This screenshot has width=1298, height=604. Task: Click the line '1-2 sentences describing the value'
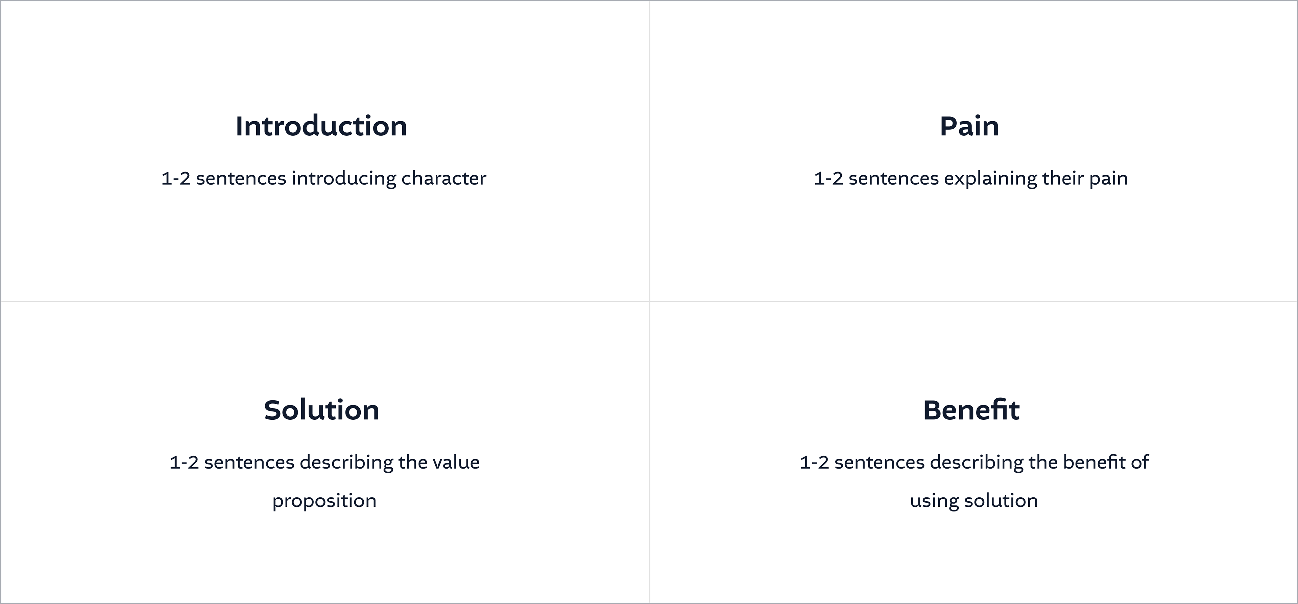[x=324, y=462]
